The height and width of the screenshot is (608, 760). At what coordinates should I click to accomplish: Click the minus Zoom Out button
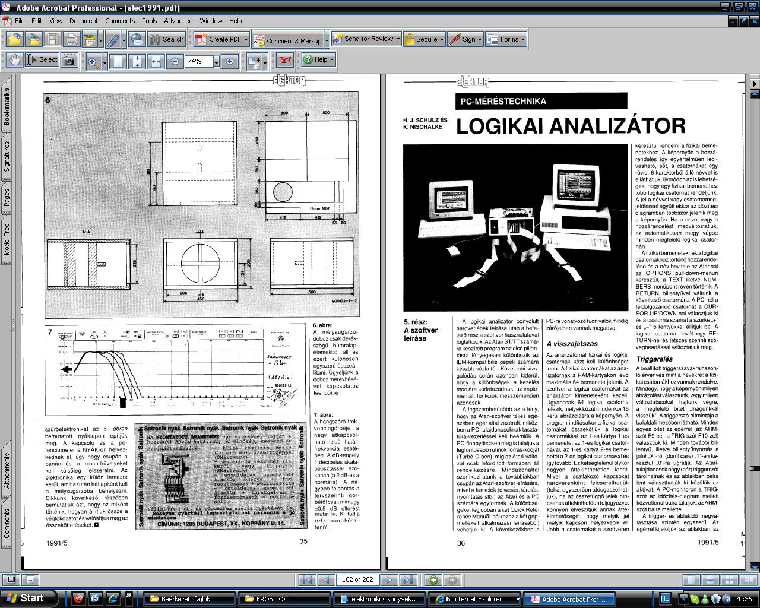[x=175, y=61]
